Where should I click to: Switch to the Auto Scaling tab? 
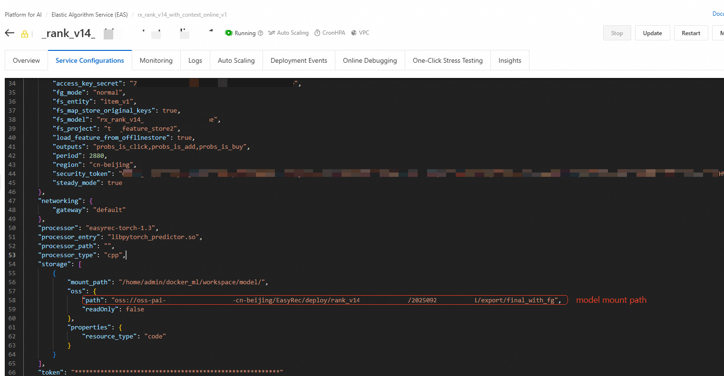pyautogui.click(x=236, y=60)
